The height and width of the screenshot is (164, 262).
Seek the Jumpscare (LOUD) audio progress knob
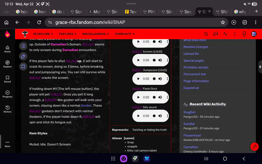[154, 79]
